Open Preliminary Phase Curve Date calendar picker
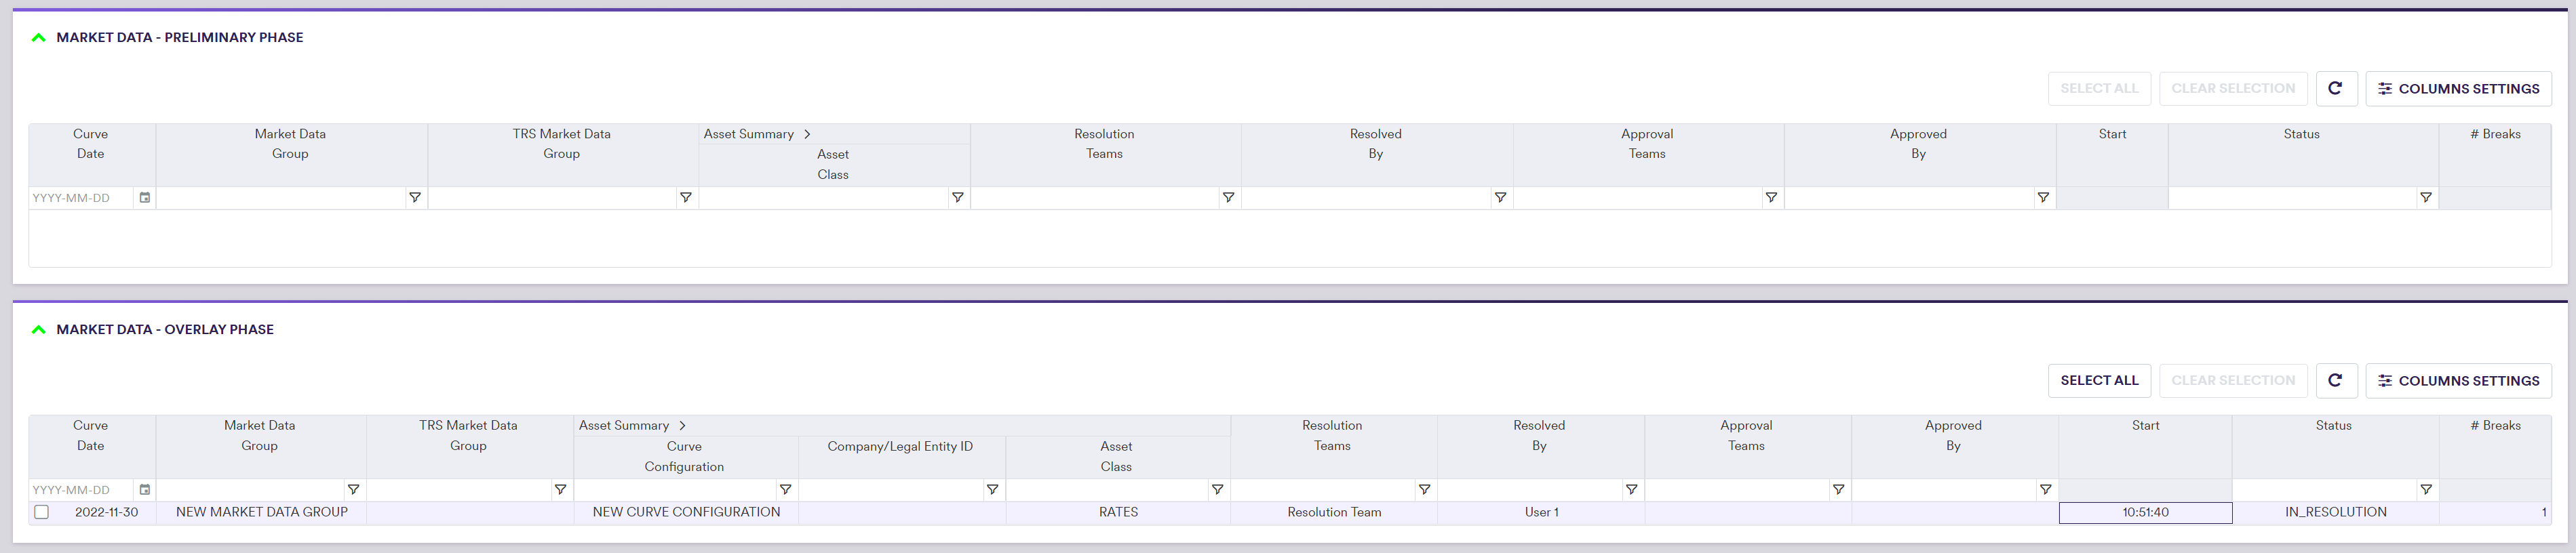The width and height of the screenshot is (2576, 553). pos(145,198)
